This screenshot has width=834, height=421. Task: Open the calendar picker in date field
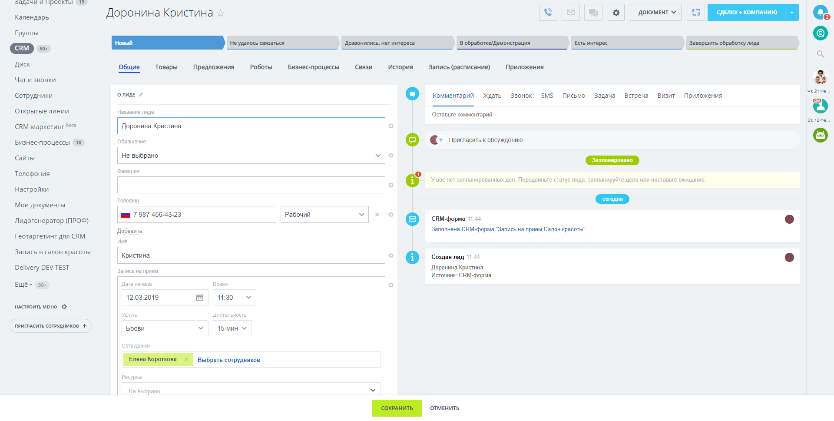tap(199, 298)
